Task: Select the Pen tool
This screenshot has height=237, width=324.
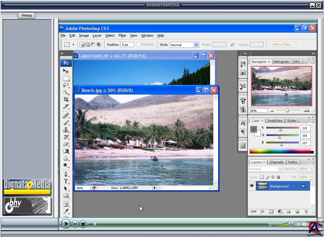Action: pos(66,174)
